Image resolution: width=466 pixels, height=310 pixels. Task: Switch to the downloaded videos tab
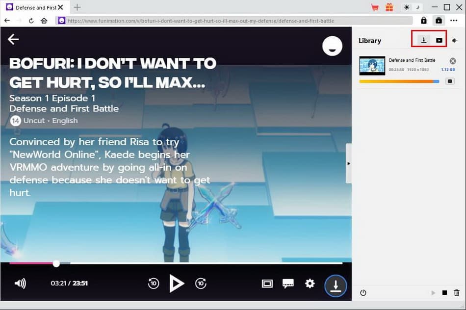click(439, 41)
